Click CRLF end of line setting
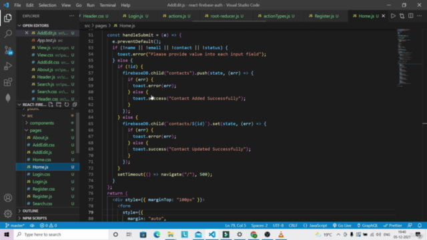 [x=293, y=225]
